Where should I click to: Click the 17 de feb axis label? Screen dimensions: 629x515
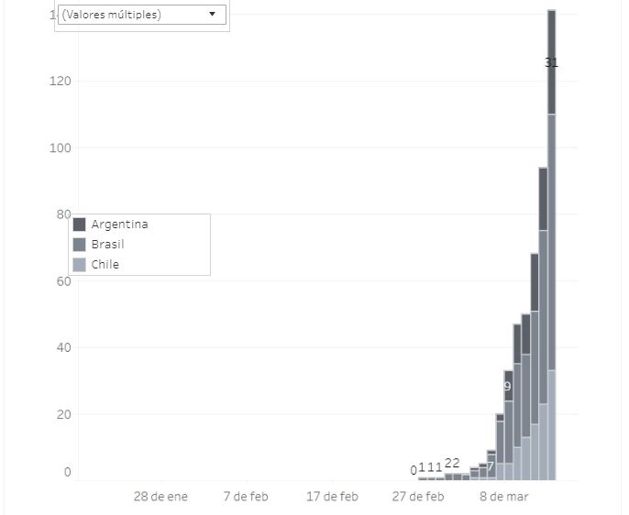pos(332,497)
